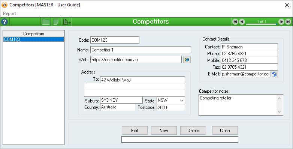The height and width of the screenshot is (149, 293).
Task: Click notes scrollbar up arrow
Action: pos(280,98)
